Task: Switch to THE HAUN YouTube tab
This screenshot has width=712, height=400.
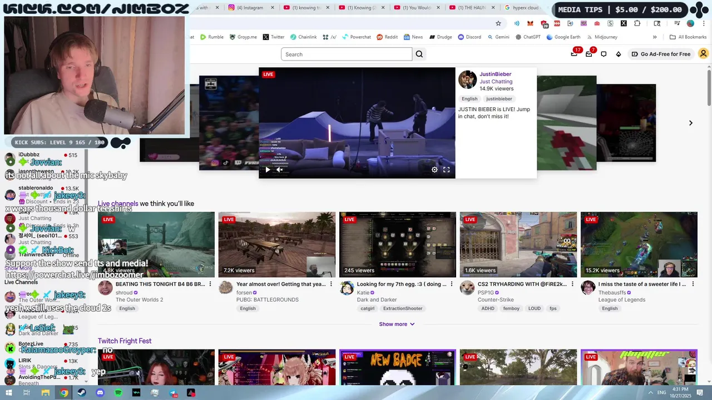Action: click(x=472, y=8)
